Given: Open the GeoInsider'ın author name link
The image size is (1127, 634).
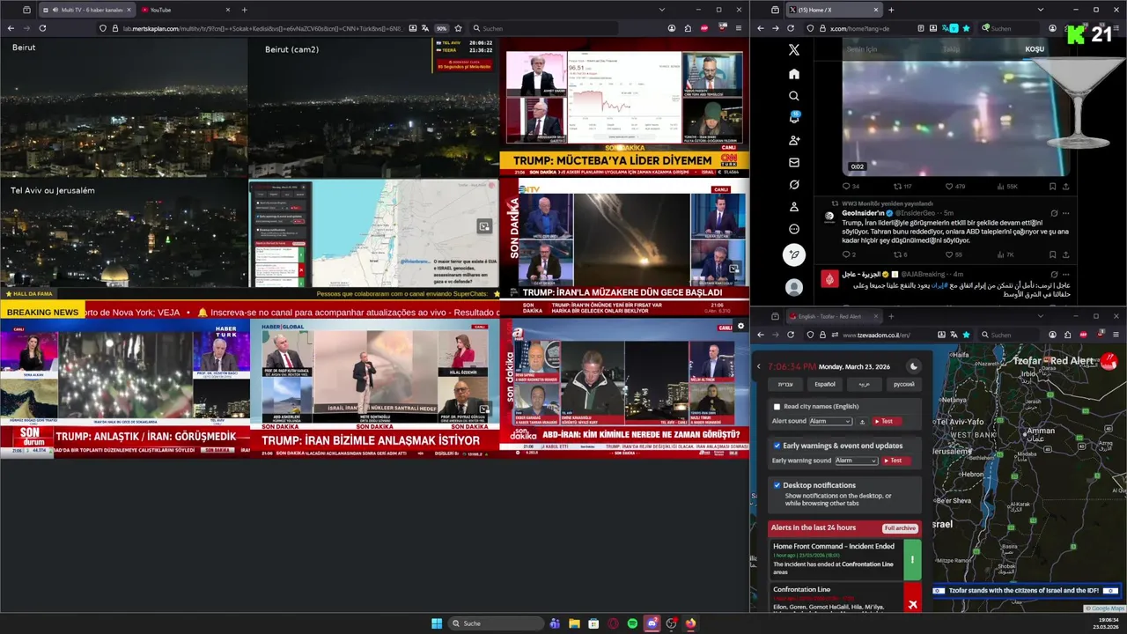Looking at the screenshot, I should point(864,213).
